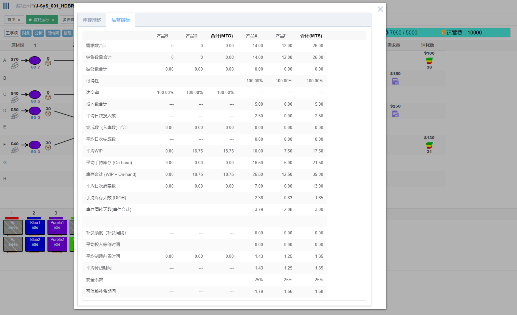Viewport: 517px width, 315px height.
Task: Show the 日结果 daily results button
Action: [53, 33]
